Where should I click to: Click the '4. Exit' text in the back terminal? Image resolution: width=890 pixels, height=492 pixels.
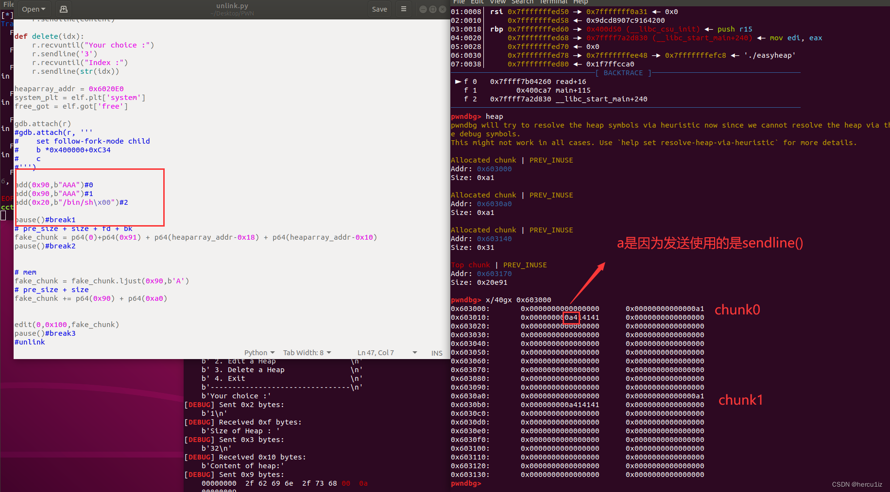point(230,378)
